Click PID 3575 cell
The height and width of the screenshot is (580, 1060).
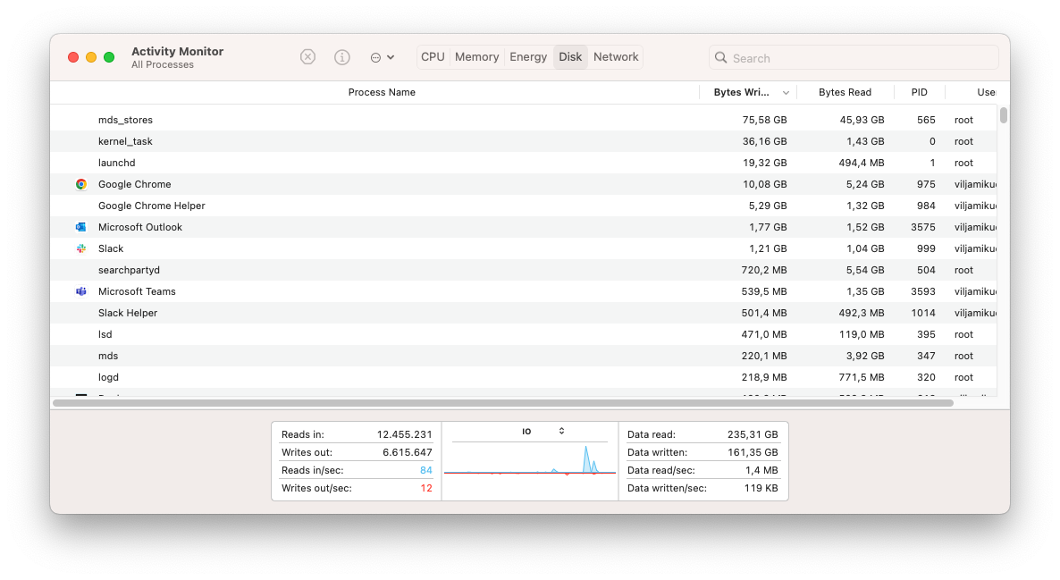922,227
